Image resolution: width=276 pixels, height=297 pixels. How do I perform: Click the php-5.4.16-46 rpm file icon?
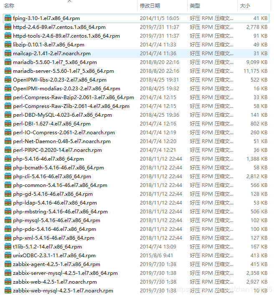[x=8, y=159]
